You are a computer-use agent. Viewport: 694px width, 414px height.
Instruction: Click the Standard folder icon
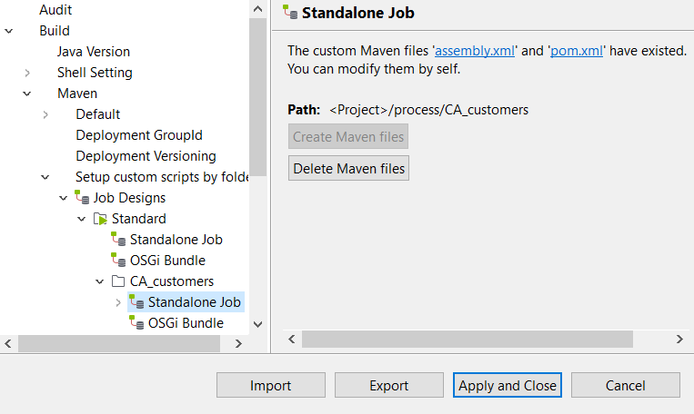[101, 219]
